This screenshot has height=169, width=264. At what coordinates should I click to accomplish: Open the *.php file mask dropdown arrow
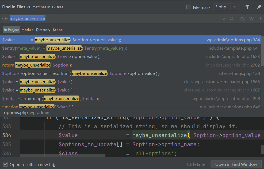click(x=234, y=7)
